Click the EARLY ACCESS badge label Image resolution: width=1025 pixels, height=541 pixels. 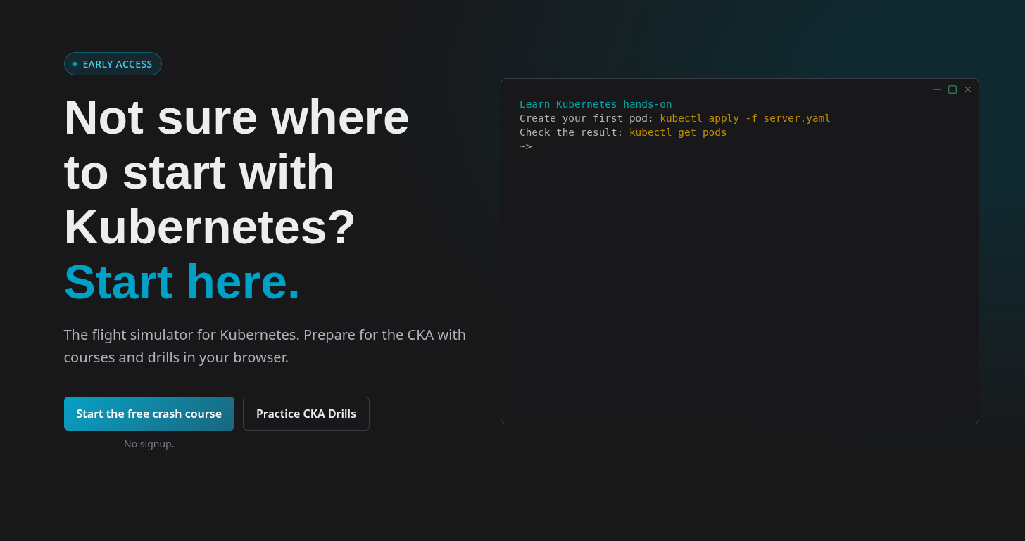pos(118,64)
